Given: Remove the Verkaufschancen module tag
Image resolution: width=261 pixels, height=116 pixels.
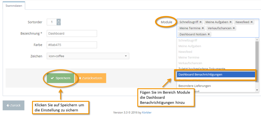Looking at the screenshot, I should [234, 28].
